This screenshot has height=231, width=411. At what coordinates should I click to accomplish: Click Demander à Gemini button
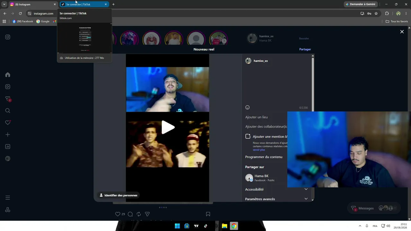tap(360, 4)
